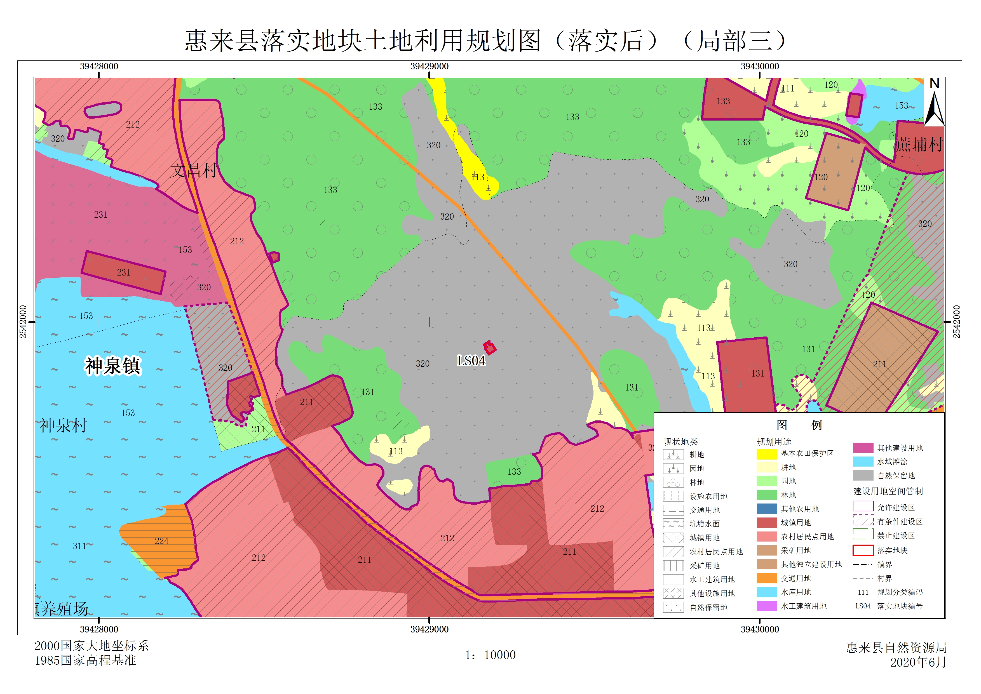Click the 耕地 pale yellow swatch under 规划用途
This screenshot has height=694, width=981.
[767, 467]
